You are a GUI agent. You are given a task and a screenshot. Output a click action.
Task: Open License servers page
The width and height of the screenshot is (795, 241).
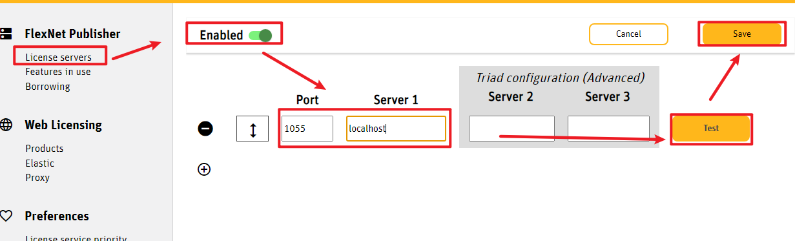tap(58, 57)
